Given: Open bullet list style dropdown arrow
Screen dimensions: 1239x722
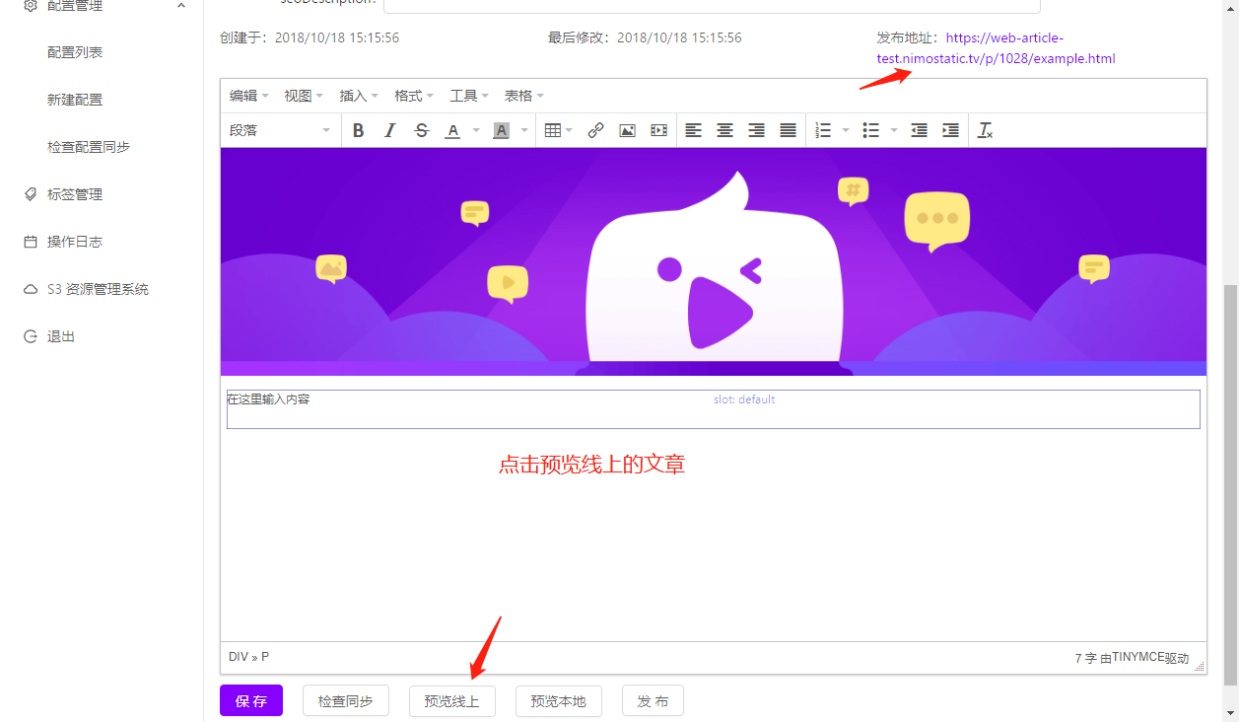Looking at the screenshot, I should (x=894, y=130).
